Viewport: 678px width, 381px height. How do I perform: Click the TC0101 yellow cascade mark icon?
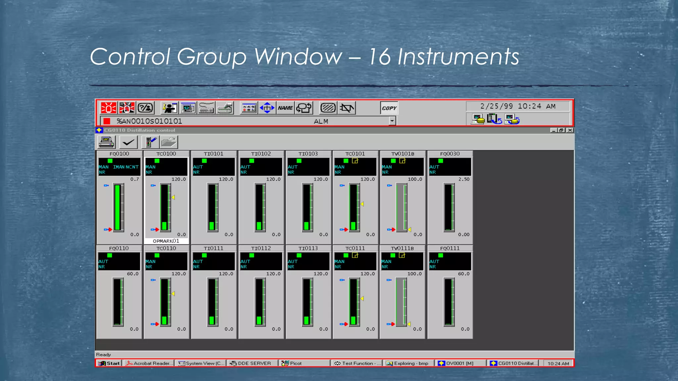coord(355,161)
